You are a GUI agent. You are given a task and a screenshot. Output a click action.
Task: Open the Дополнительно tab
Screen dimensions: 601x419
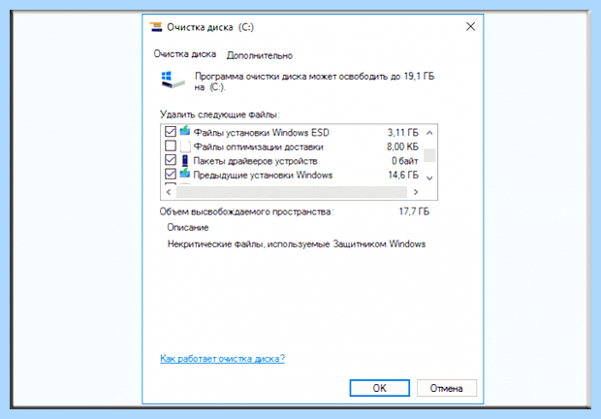tap(260, 55)
